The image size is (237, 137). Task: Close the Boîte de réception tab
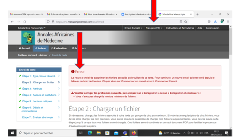[x=79, y=14]
